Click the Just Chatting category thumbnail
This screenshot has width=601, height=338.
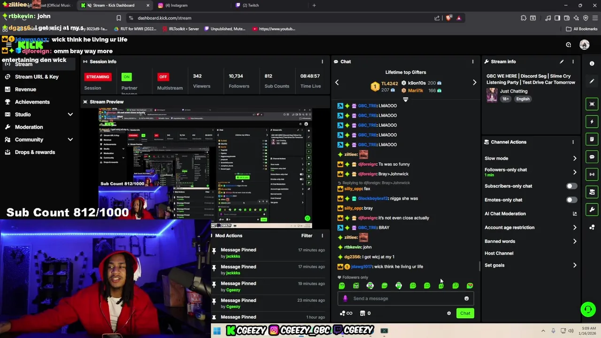pos(492,95)
